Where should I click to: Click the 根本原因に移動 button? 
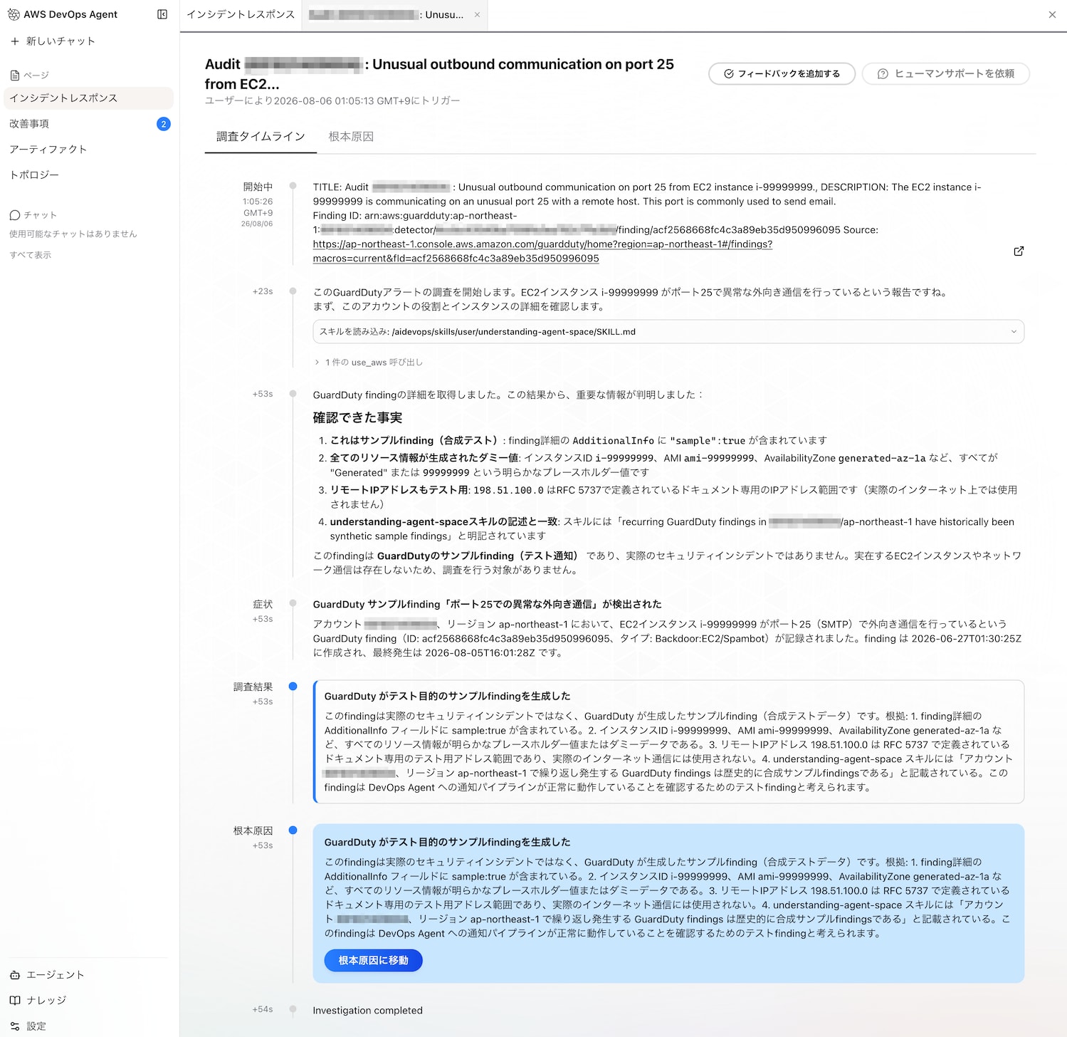(373, 960)
